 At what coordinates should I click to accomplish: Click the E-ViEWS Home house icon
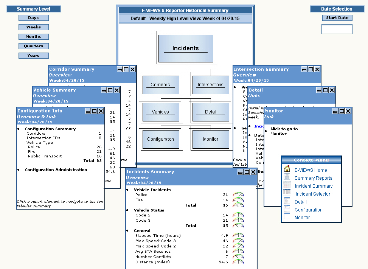coord(287,169)
